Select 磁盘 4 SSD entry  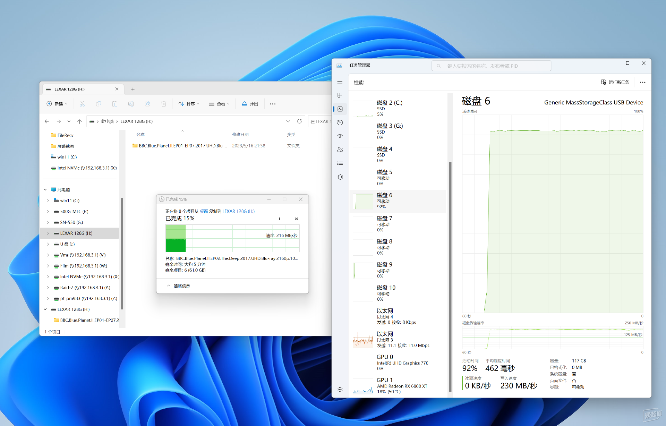tap(398, 155)
